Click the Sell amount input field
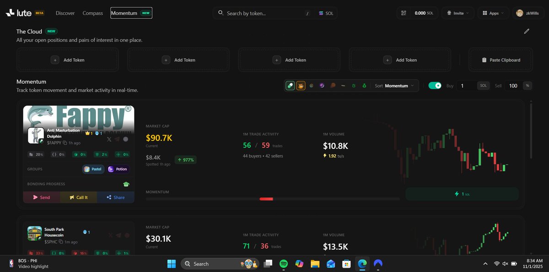The width and height of the screenshot is (549, 272). click(514, 86)
